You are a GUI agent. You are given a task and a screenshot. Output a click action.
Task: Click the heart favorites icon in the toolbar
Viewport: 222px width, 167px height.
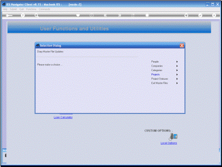coord(78,15)
